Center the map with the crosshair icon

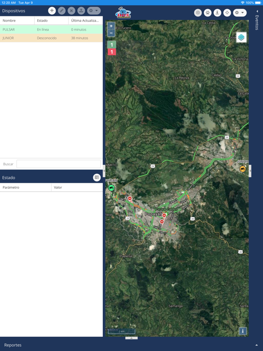tap(227, 13)
